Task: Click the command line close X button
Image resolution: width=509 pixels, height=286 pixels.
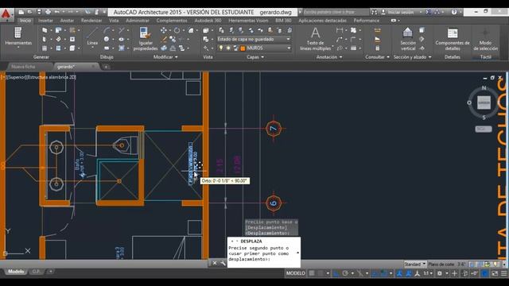Action: tap(214, 263)
